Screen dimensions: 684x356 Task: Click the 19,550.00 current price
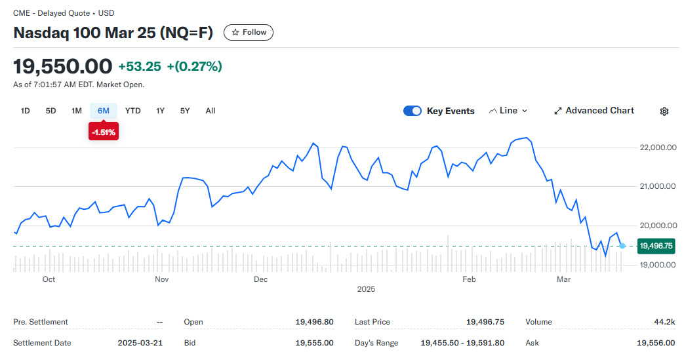62,66
